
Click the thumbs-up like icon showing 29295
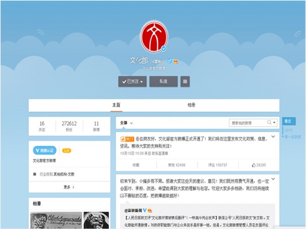(x=253, y=164)
